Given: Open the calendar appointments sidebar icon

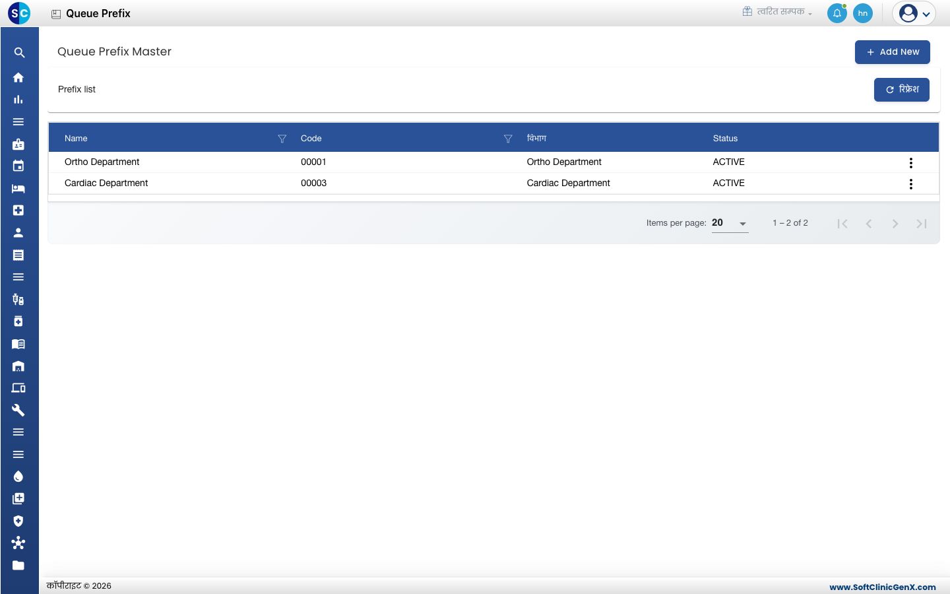Looking at the screenshot, I should tap(18, 166).
